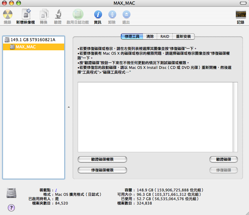Click the Eject (退出) toolbar icon
This screenshot has width=249, height=215.
(126, 15)
